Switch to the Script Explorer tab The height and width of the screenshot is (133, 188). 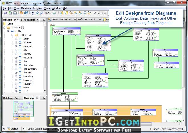(x=29, y=20)
